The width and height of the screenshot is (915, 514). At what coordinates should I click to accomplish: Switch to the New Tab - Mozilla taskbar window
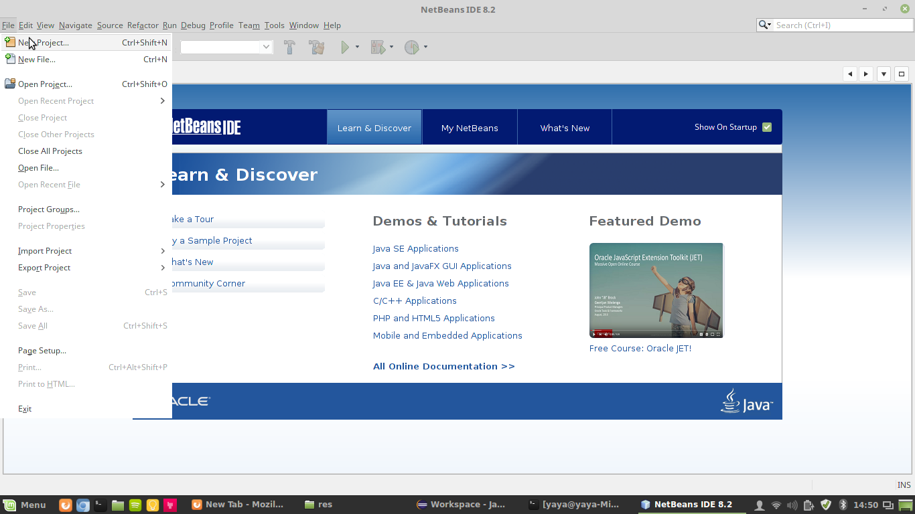238,505
